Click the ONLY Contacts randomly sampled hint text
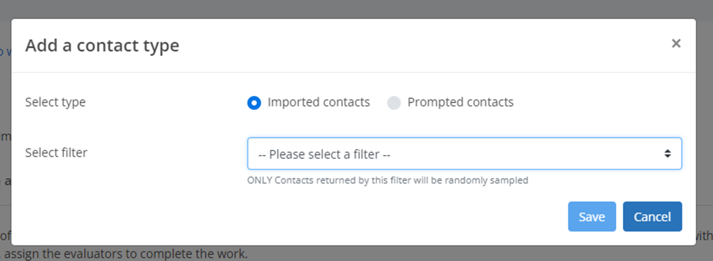The height and width of the screenshot is (261, 713). [x=388, y=180]
